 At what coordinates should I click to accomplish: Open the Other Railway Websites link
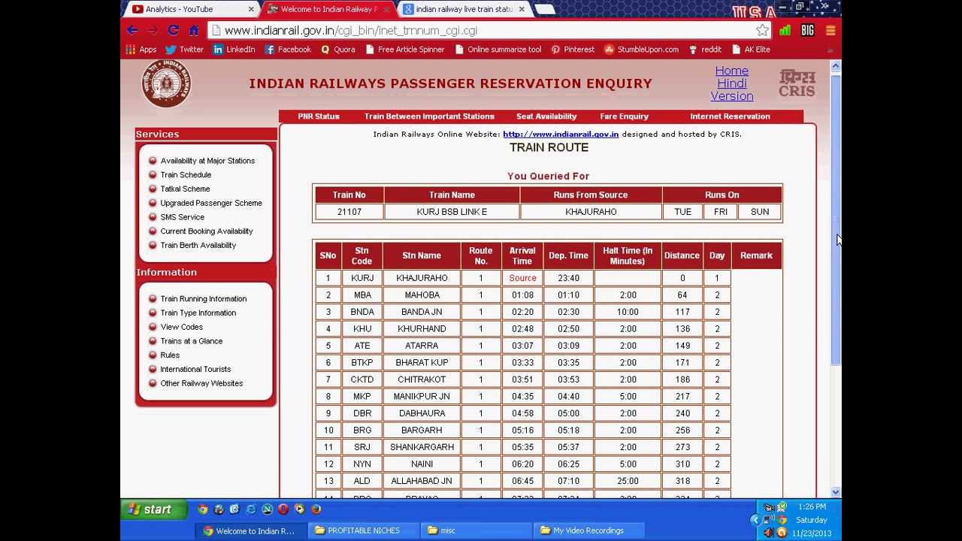[x=201, y=384]
